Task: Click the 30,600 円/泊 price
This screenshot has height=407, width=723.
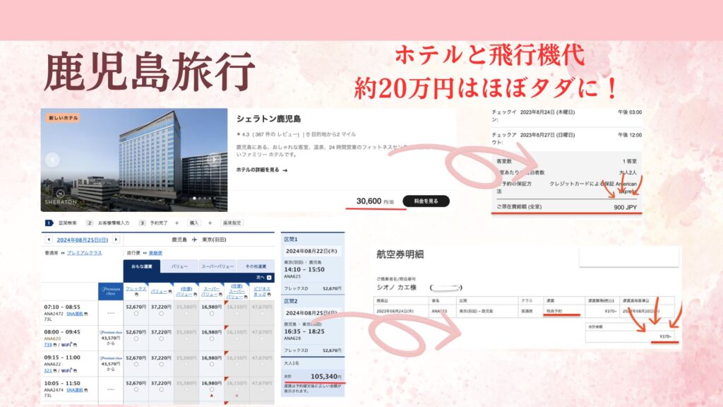Action: pos(376,201)
